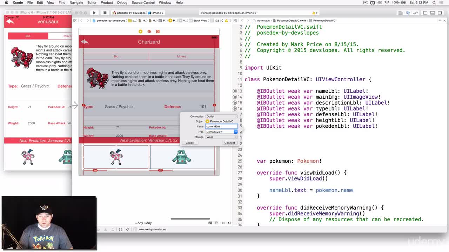Select the green evolution image view in storyboard
The width and height of the screenshot is (449, 252).
pos(182,157)
